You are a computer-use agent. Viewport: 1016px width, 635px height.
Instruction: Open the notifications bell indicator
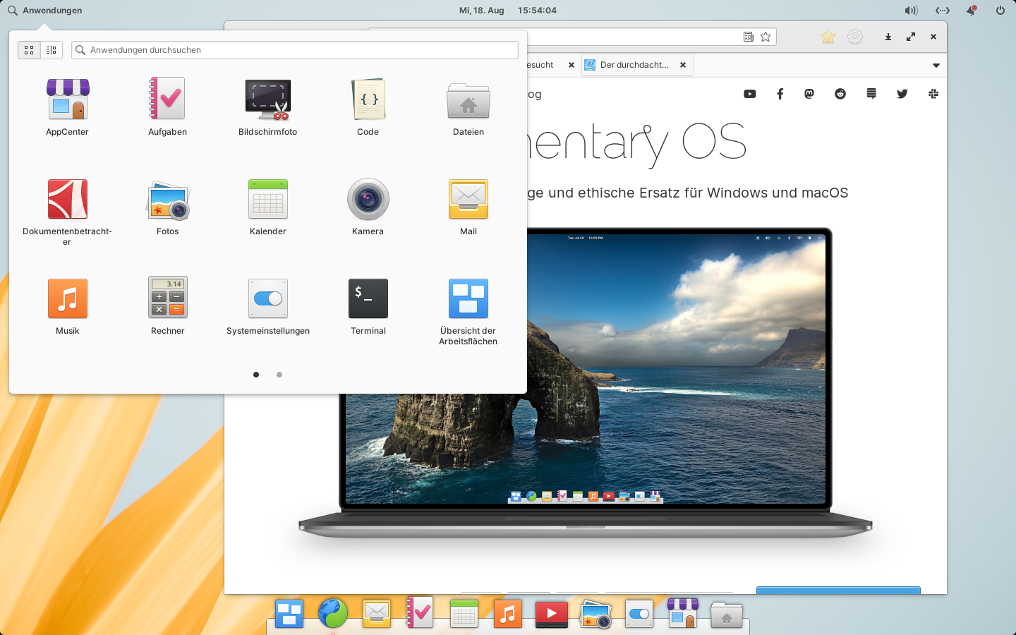click(x=972, y=11)
